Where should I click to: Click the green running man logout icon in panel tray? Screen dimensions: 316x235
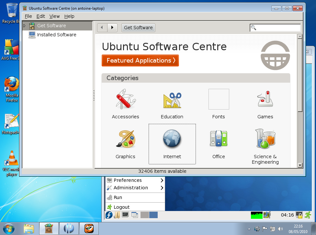[x=308, y=215]
